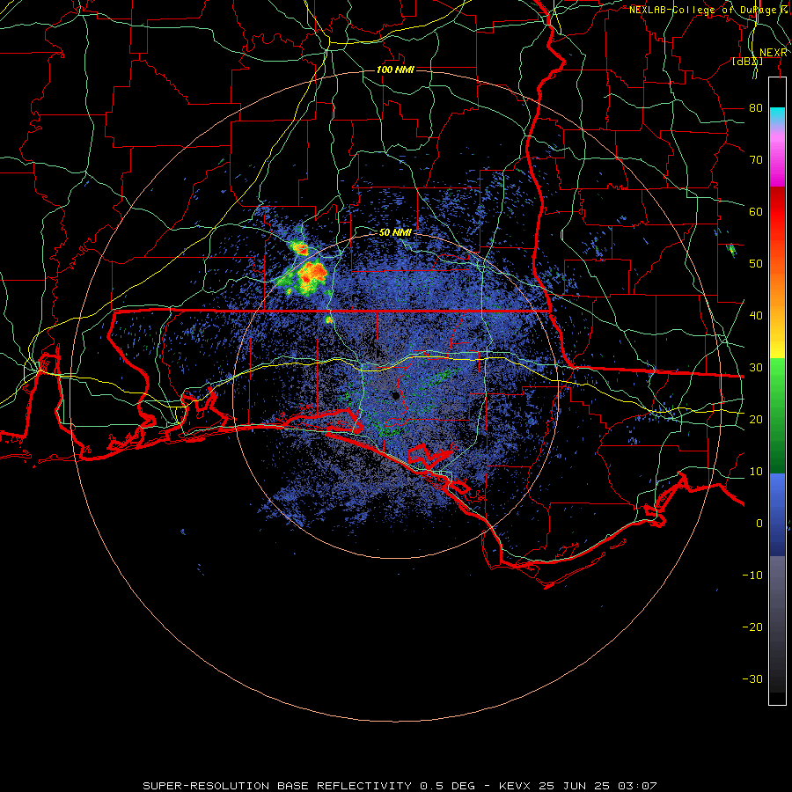This screenshot has height=792, width=792.
Task: Click the small yellow echo south of the state line
Action: tap(329, 319)
